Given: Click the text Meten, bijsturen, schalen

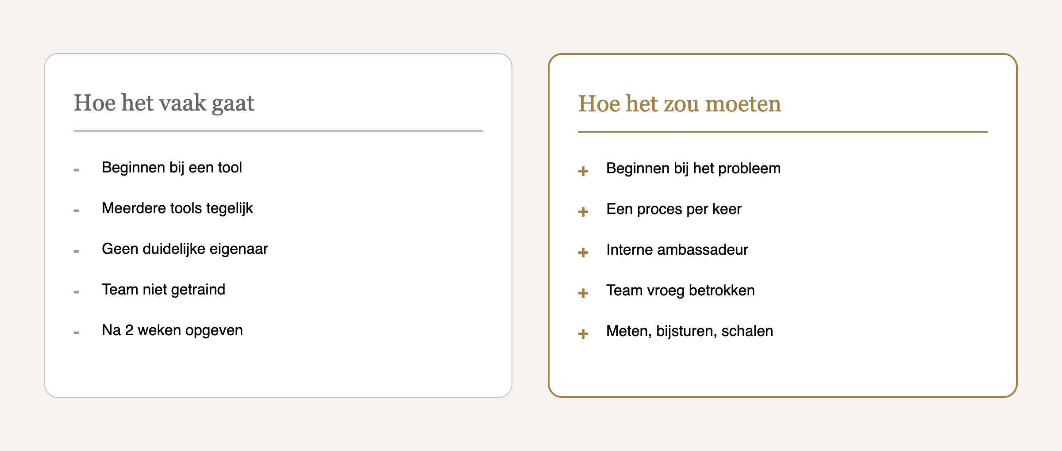Looking at the screenshot, I should 689,331.
